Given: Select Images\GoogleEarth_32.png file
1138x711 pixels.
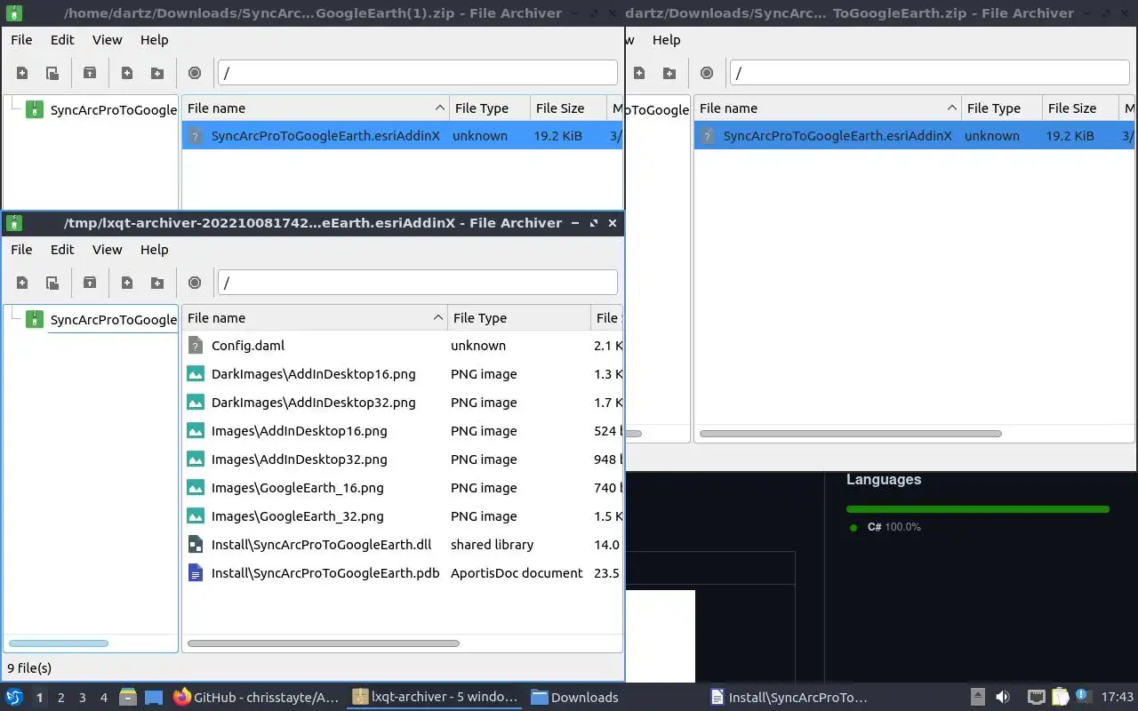Looking at the screenshot, I should 297,516.
